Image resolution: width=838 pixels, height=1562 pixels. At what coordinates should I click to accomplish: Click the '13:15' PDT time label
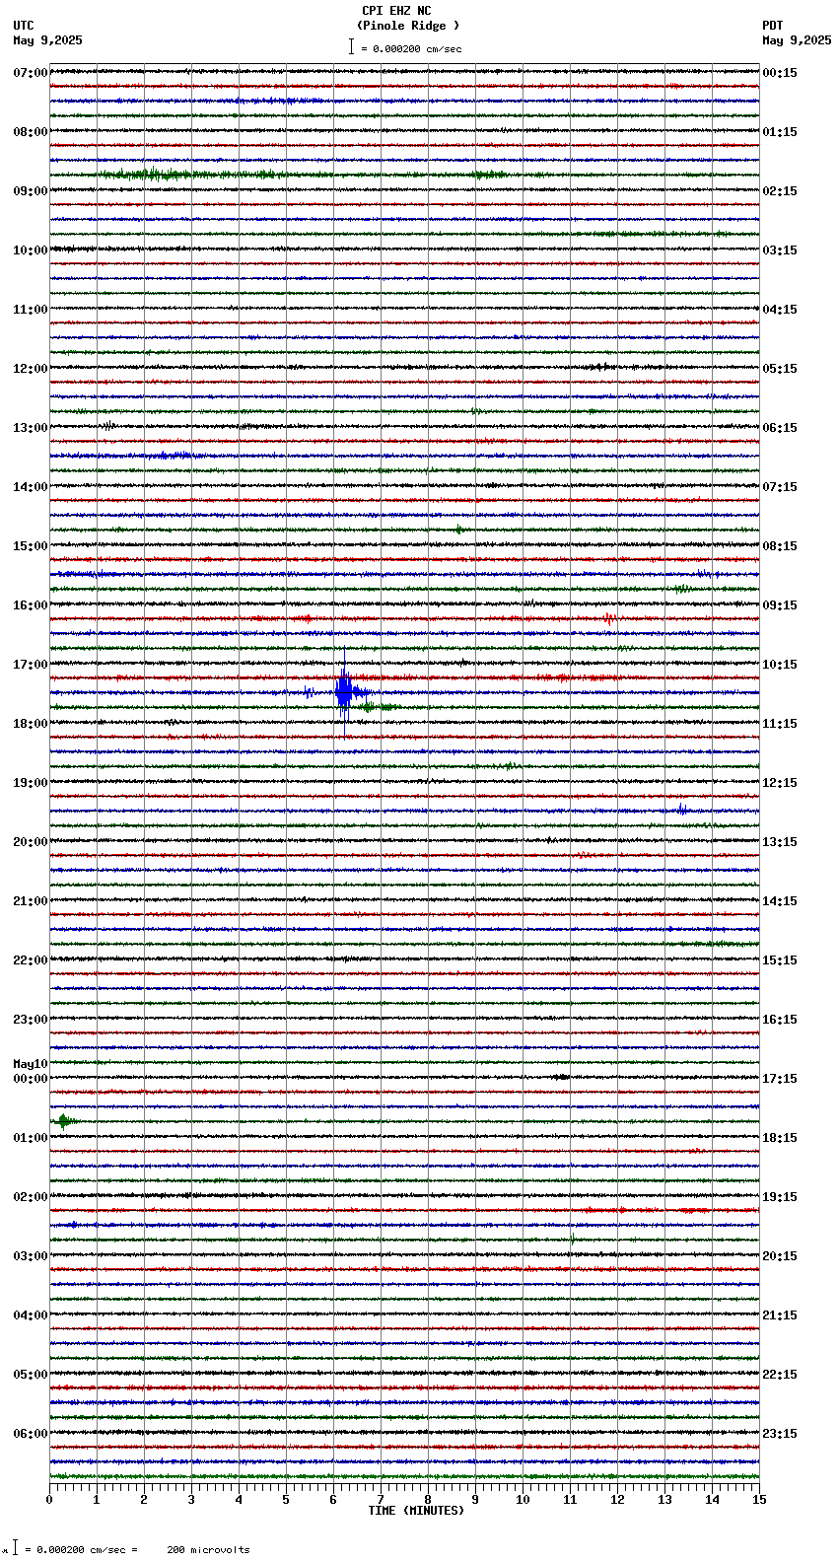[780, 842]
